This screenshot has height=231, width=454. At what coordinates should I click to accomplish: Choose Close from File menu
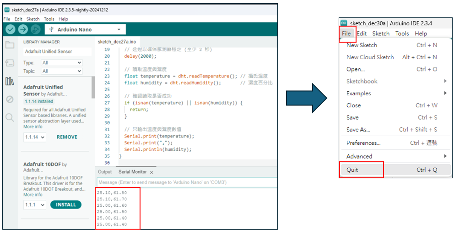coord(396,105)
